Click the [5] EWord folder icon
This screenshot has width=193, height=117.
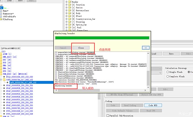70,16
